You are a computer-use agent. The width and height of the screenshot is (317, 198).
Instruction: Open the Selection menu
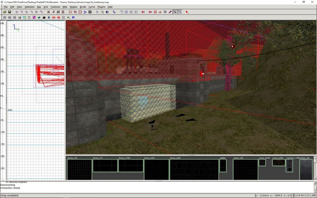point(29,7)
